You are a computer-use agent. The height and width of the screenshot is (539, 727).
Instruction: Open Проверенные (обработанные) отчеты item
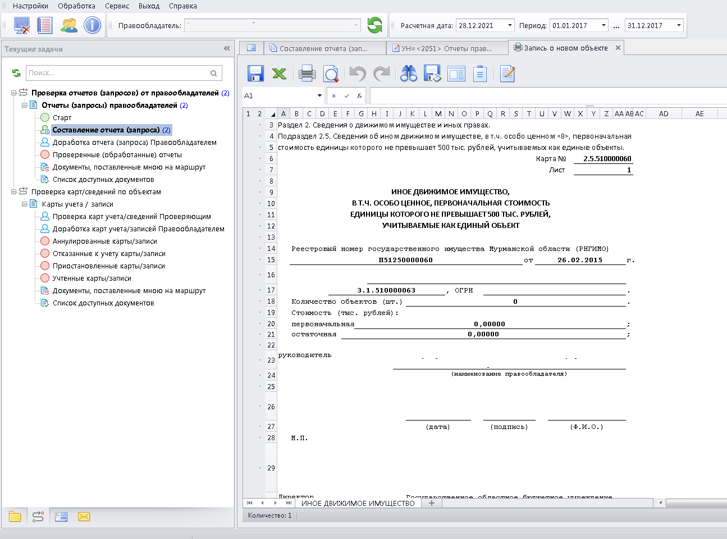[x=117, y=155]
